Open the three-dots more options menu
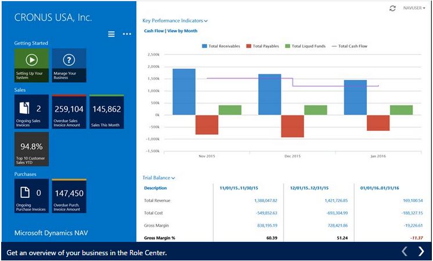Image resolution: width=433 pixels, height=261 pixels. click(x=127, y=34)
